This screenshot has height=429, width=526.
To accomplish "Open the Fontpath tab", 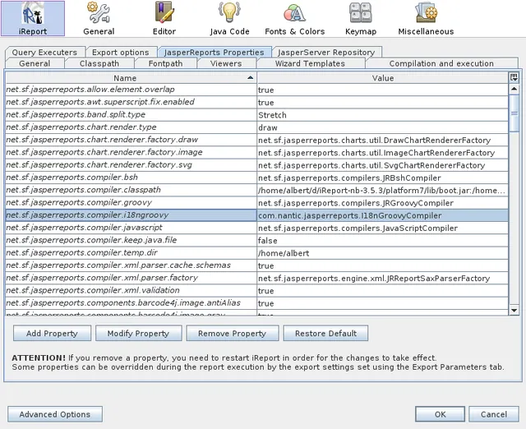I will pyautogui.click(x=165, y=63).
